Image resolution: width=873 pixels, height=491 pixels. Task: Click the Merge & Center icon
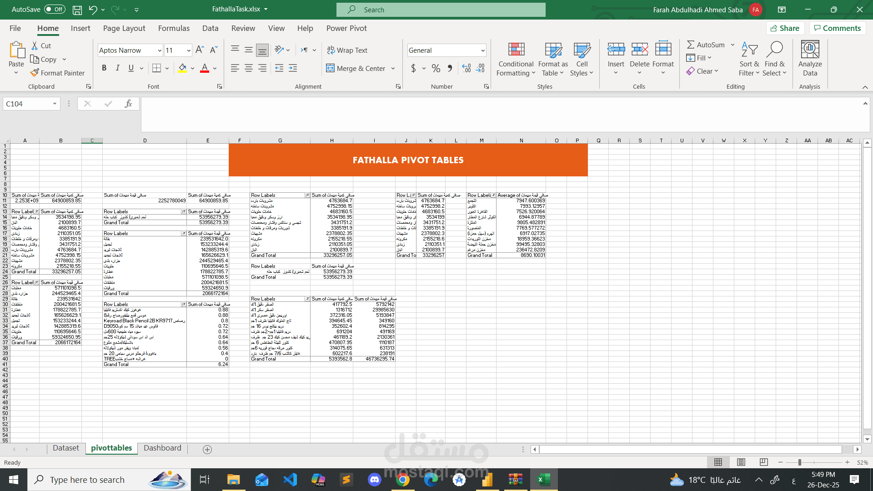point(330,68)
